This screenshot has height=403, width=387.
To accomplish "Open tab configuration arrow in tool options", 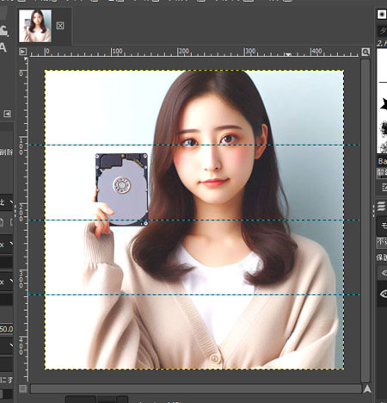I will pos(8,114).
